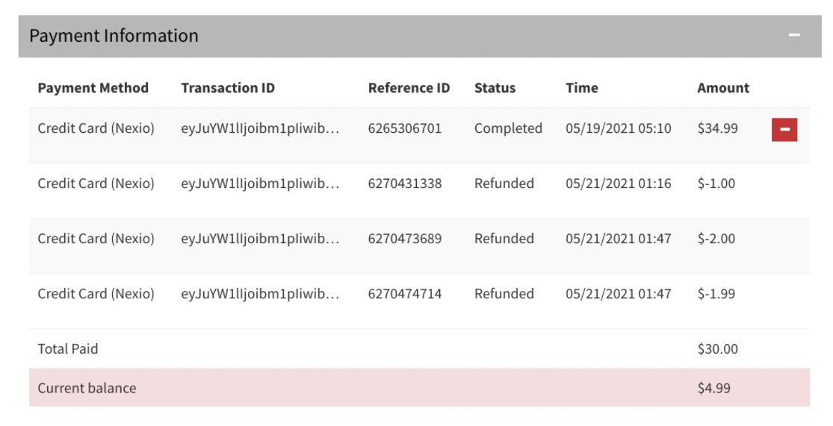Select reference ID 6270431338

tap(405, 184)
